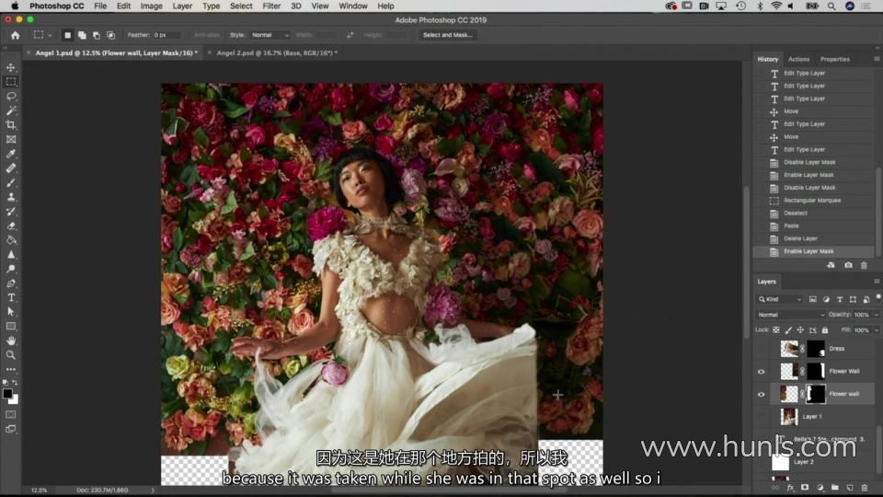Image resolution: width=883 pixels, height=497 pixels.
Task: Toggle visibility of Layer 1
Action: (761, 417)
